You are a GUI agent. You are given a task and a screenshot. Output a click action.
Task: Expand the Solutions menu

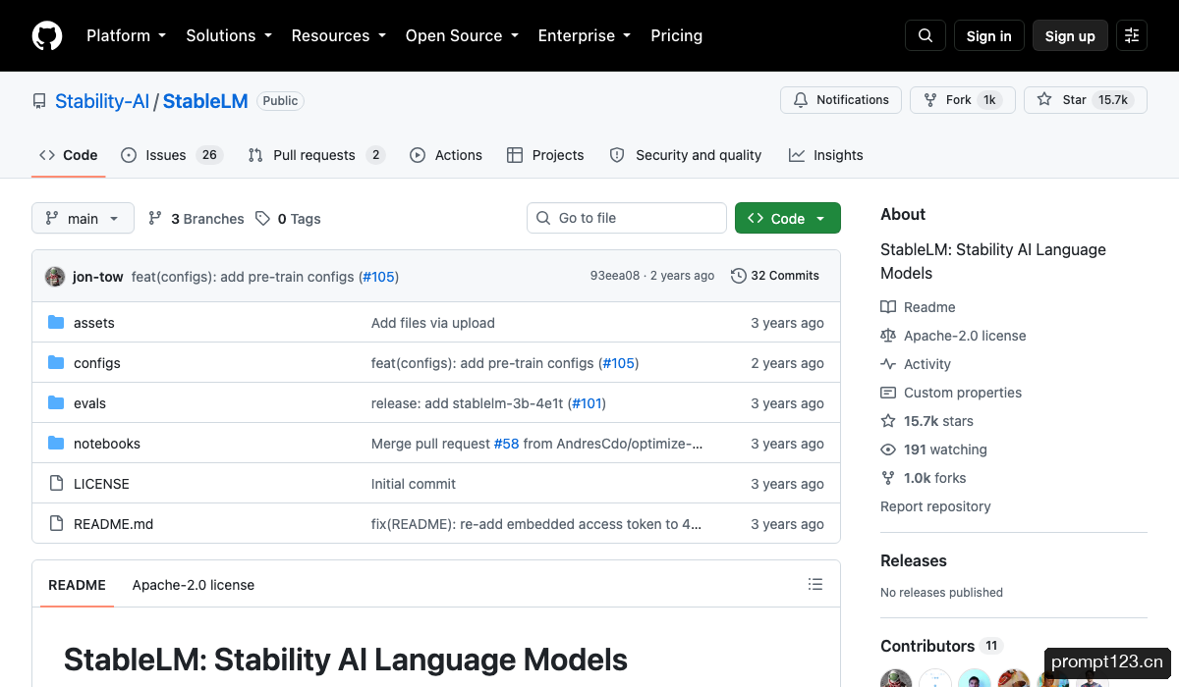[228, 35]
